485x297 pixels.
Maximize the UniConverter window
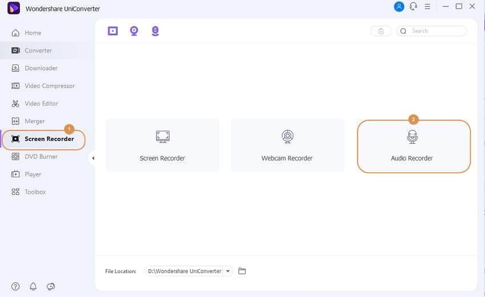point(459,6)
